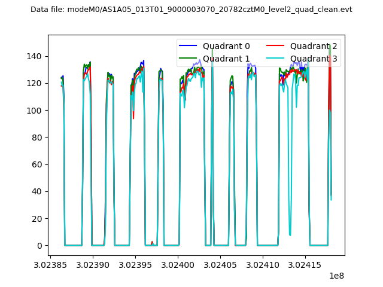
Task: Click the y-axis tick label 100
Action: pyautogui.click(x=37, y=111)
